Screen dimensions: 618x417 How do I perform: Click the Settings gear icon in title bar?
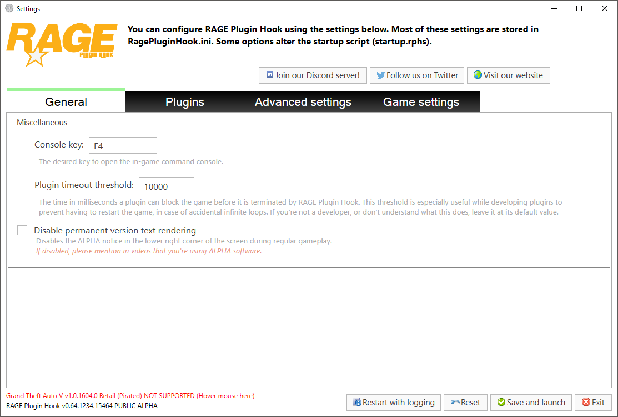click(x=9, y=8)
